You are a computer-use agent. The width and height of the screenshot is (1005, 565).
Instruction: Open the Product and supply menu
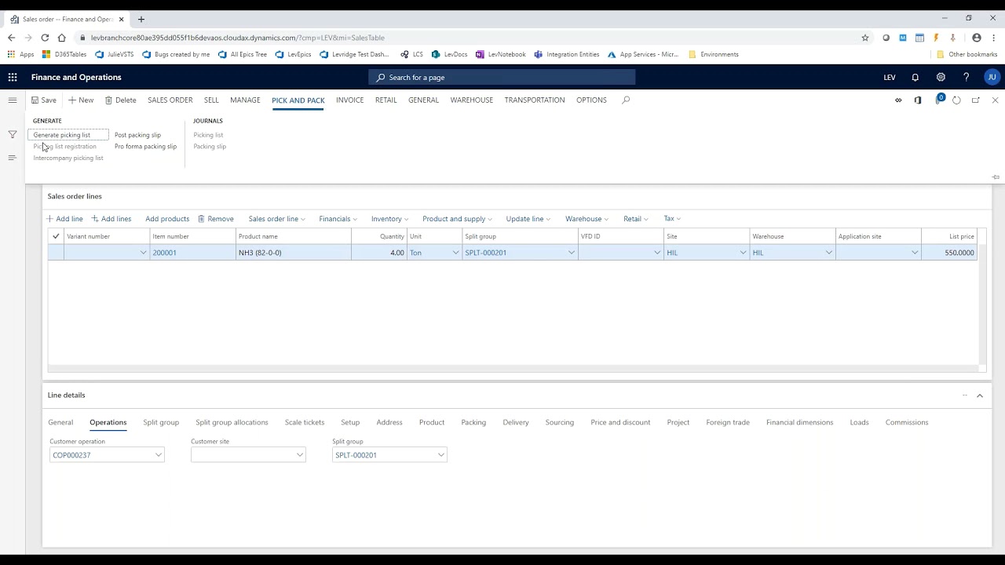(x=457, y=219)
